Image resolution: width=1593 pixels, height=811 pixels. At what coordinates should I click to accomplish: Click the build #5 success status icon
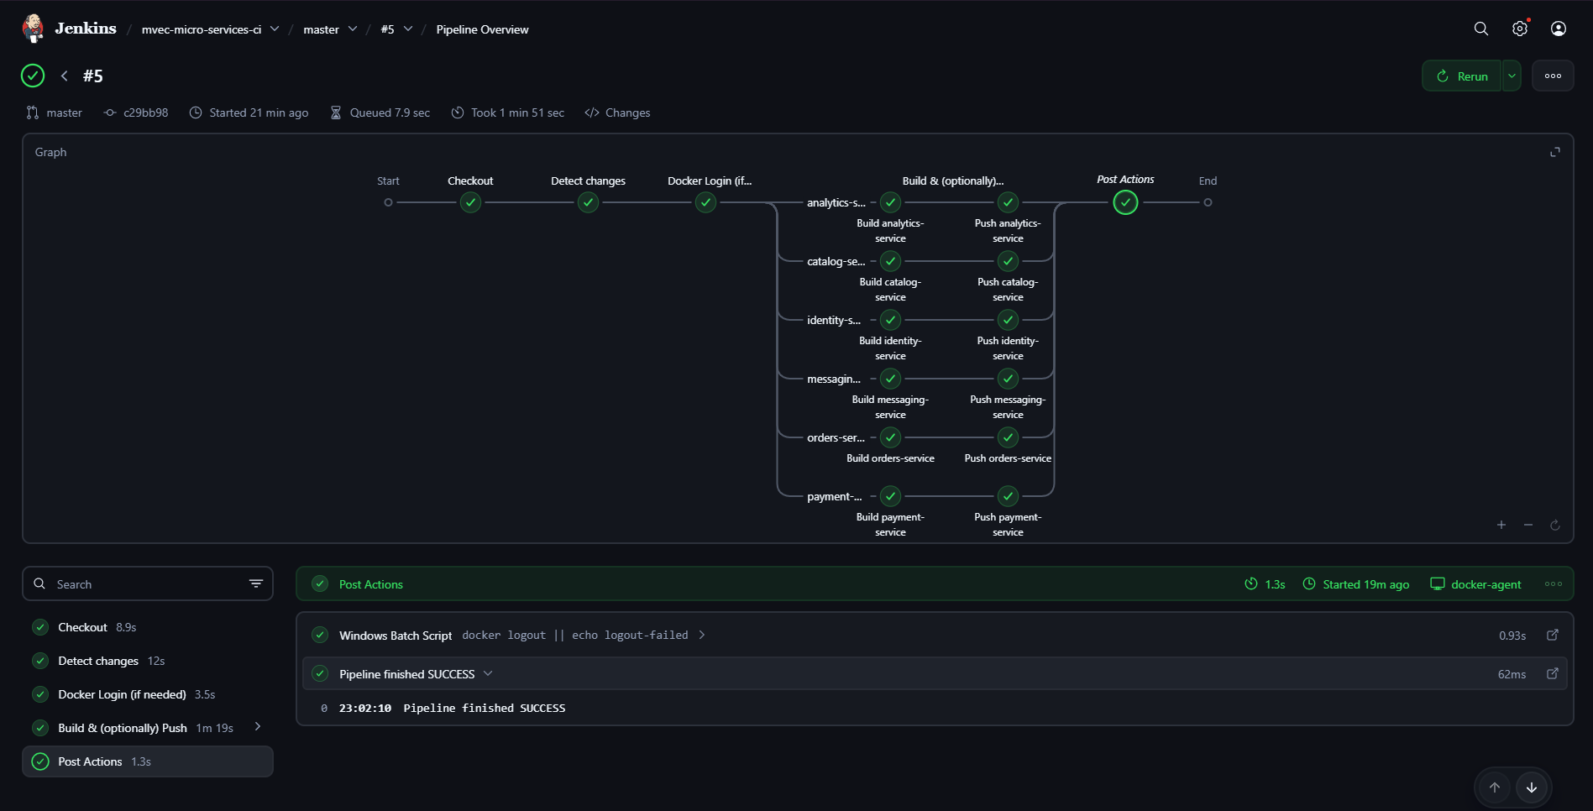point(33,76)
